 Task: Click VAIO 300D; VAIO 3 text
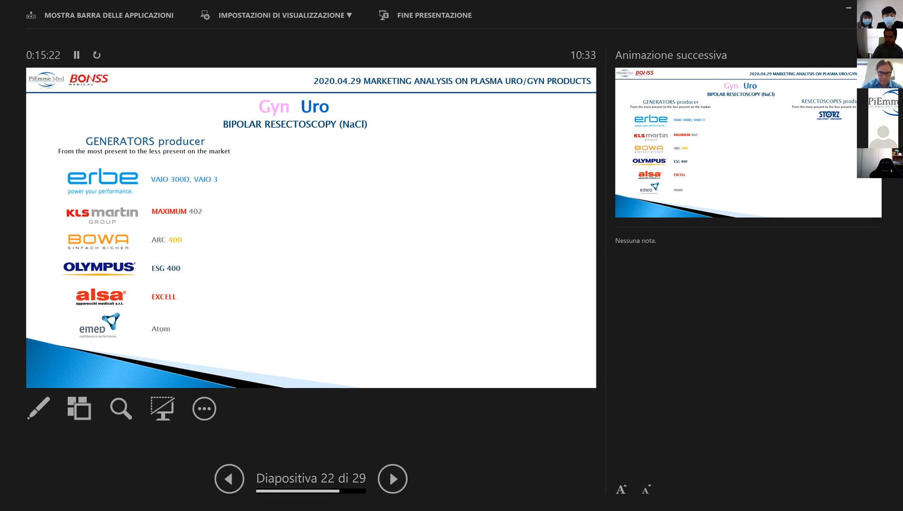coord(184,180)
